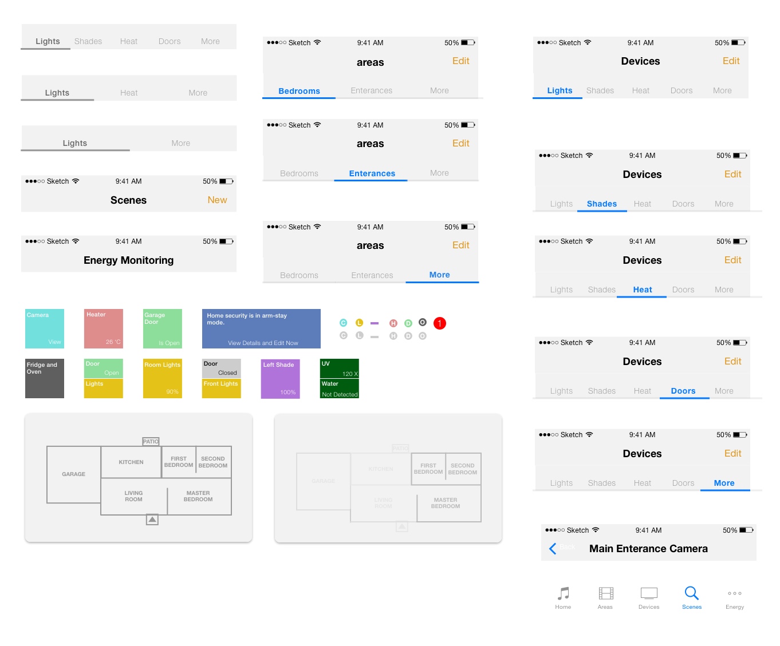Click the yellow L circle icon
This screenshot has height=646, width=780.
(359, 323)
